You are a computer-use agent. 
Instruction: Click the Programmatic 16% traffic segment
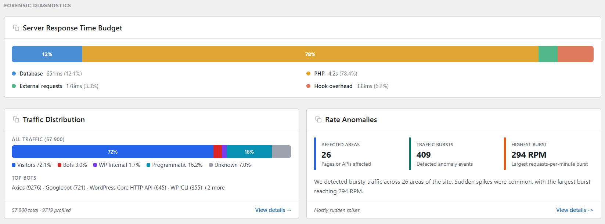tap(249, 152)
